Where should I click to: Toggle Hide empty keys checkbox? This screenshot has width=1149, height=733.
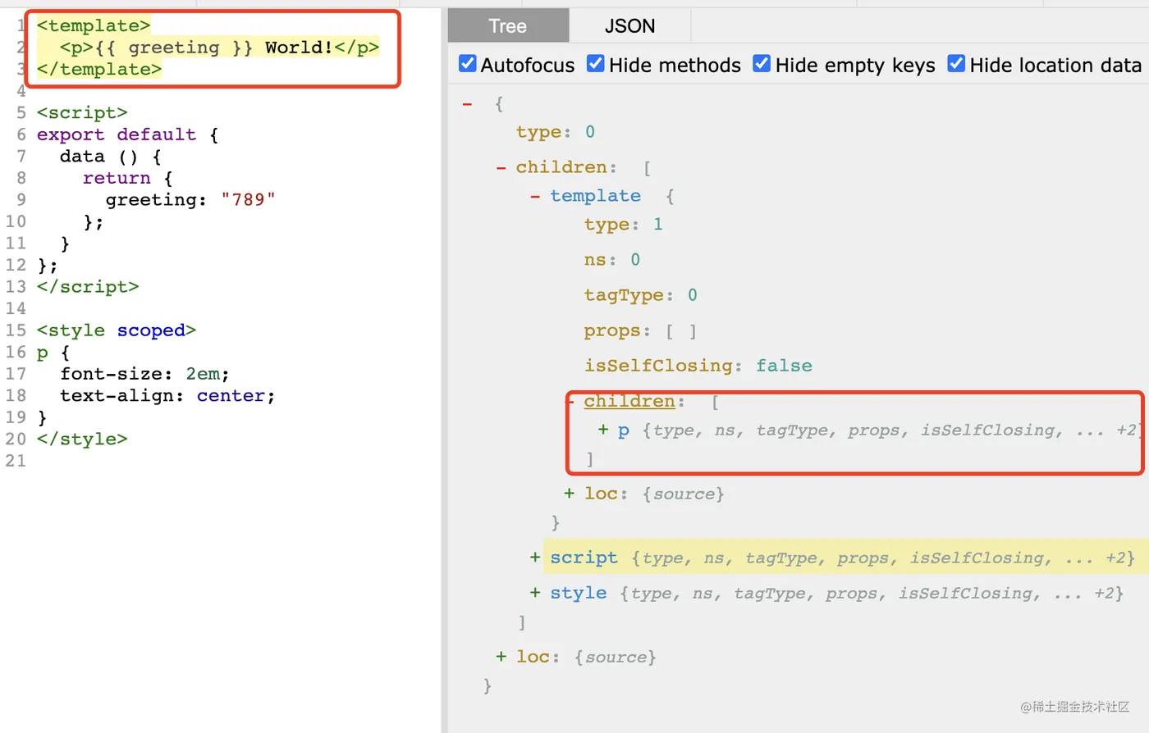(762, 64)
